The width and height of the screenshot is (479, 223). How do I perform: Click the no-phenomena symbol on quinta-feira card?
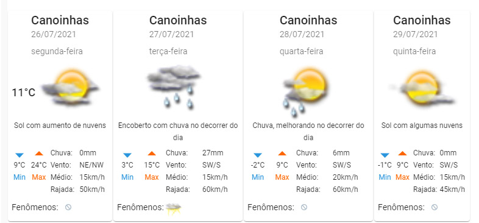coord(435,207)
